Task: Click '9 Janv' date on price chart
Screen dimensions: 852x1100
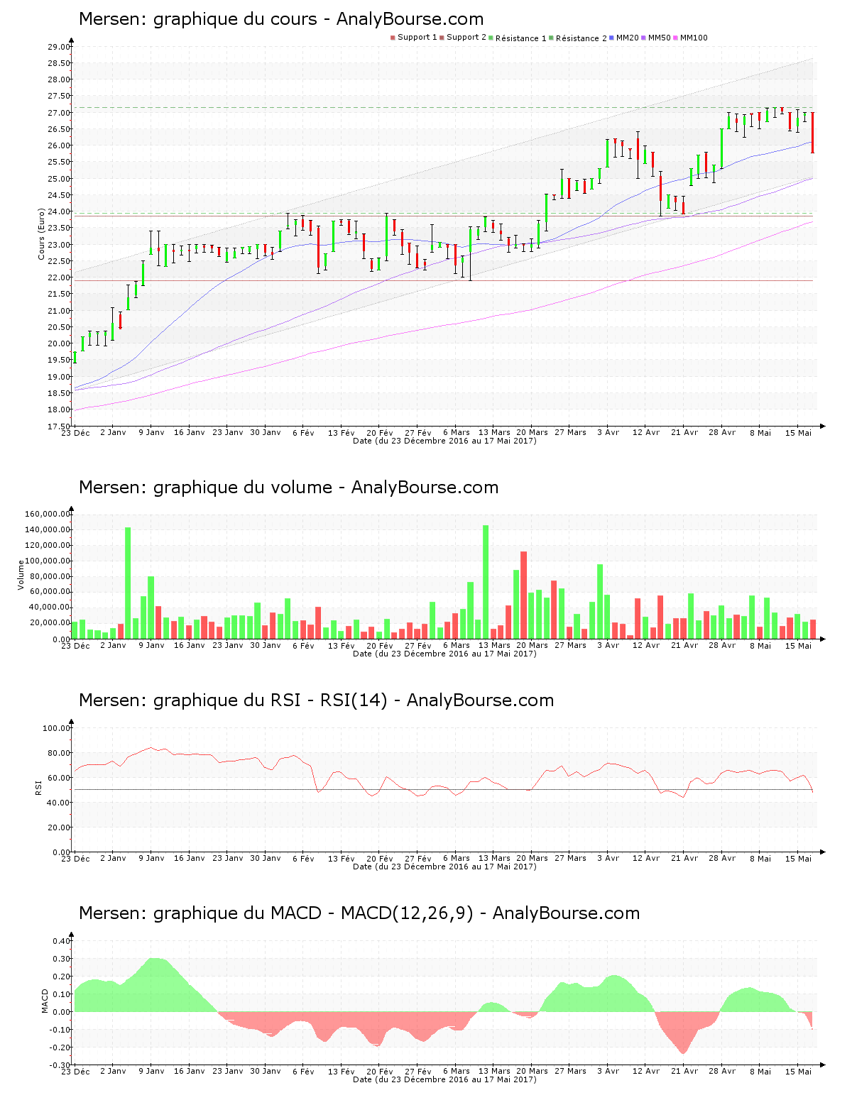Action: pos(151,432)
